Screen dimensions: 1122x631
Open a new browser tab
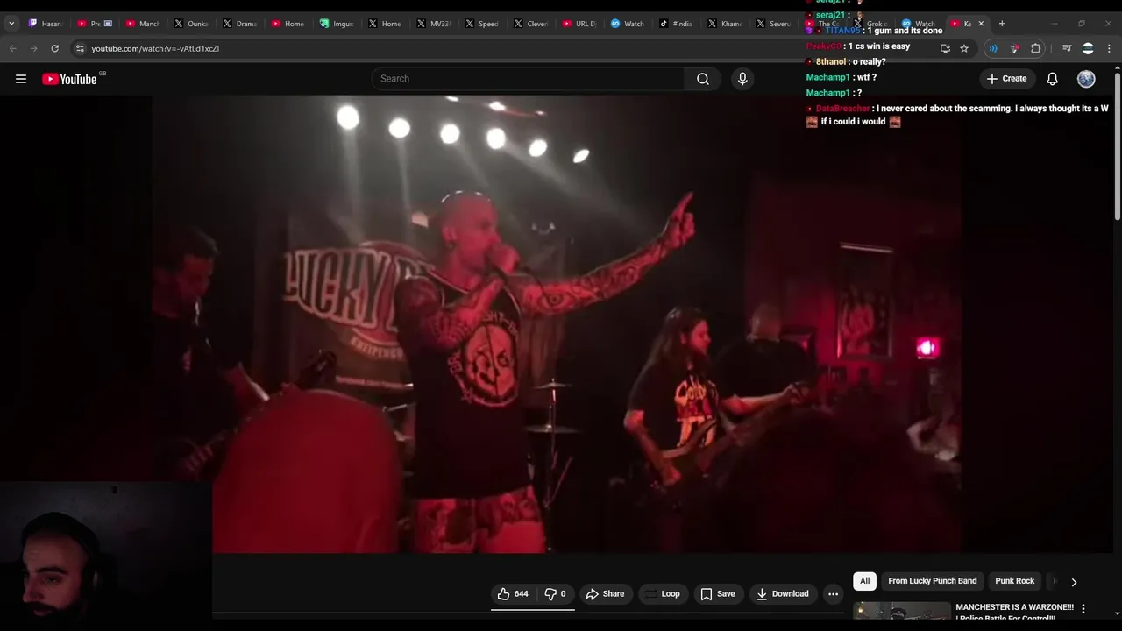click(x=1002, y=24)
